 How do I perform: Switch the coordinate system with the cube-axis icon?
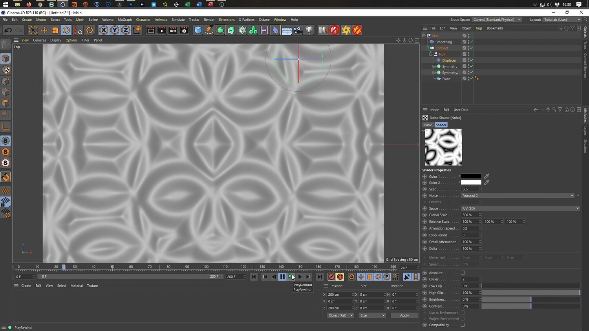pyautogui.click(x=137, y=30)
